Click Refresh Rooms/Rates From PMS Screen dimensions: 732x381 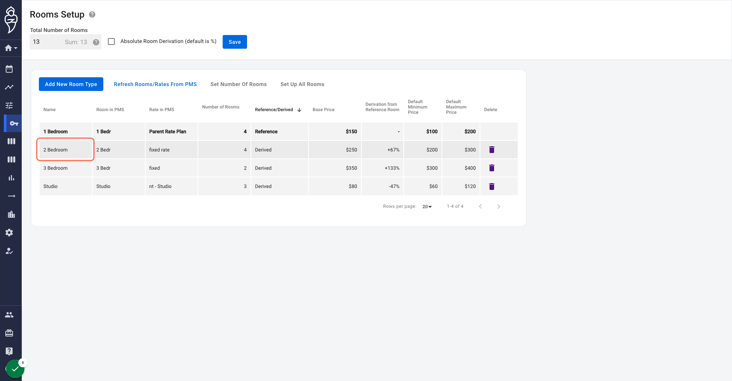click(155, 84)
